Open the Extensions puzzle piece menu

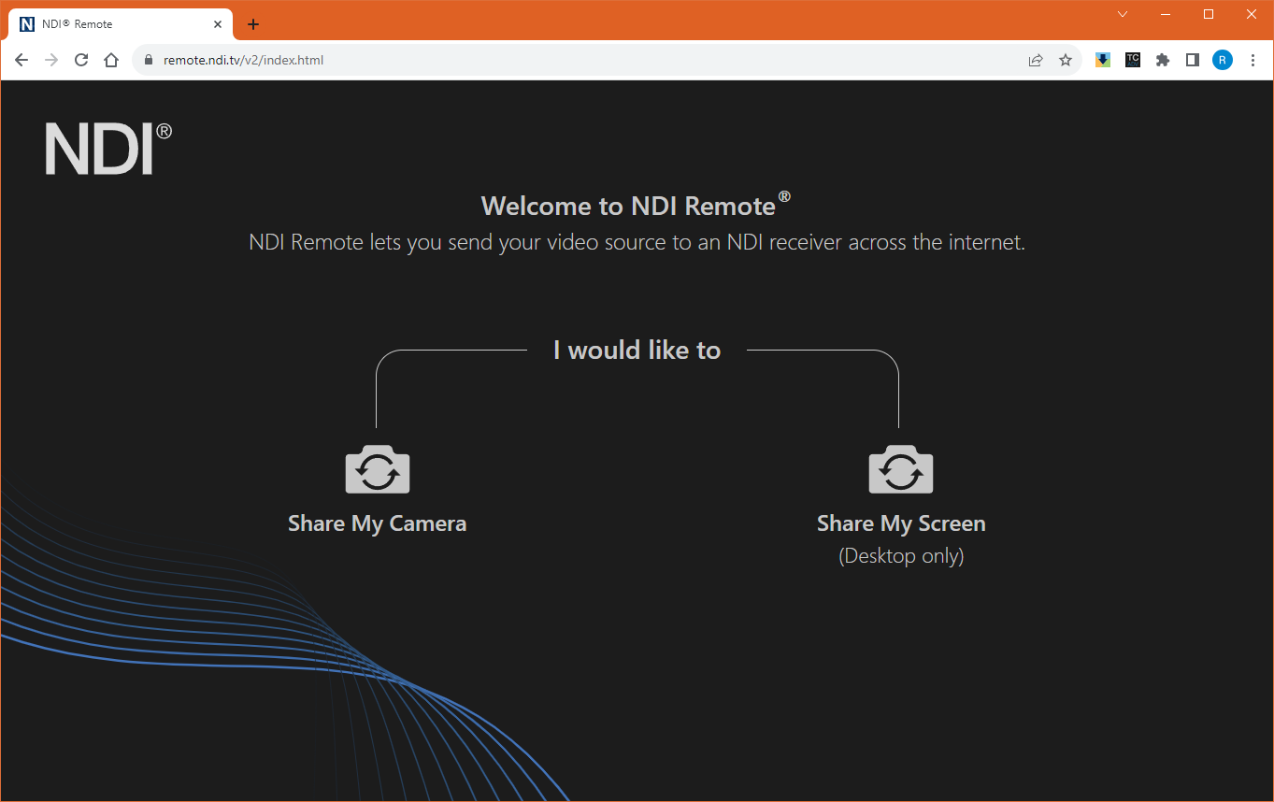click(1162, 60)
